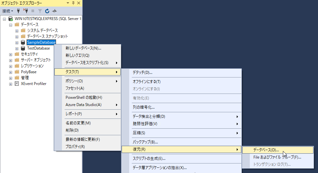318x173 pixels.
Task: Choose PowerShell の起動(H)
Action: pos(88,97)
